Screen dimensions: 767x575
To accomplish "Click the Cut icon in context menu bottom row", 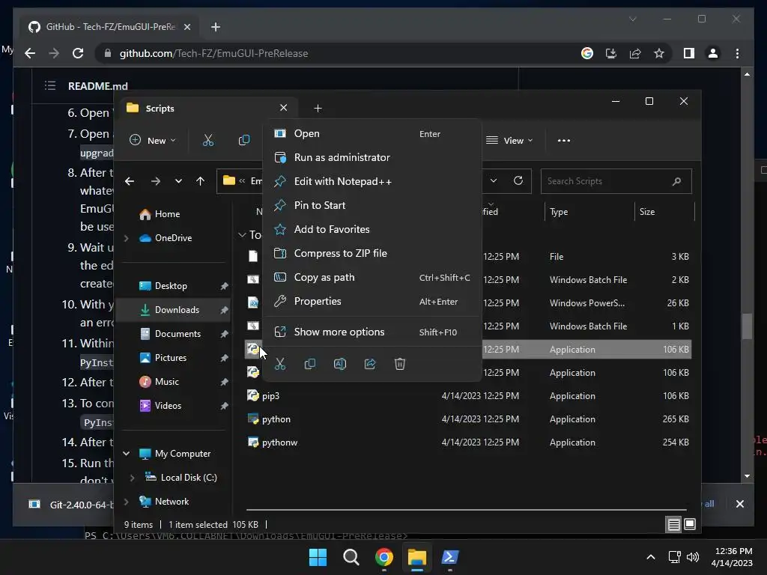I will point(280,364).
